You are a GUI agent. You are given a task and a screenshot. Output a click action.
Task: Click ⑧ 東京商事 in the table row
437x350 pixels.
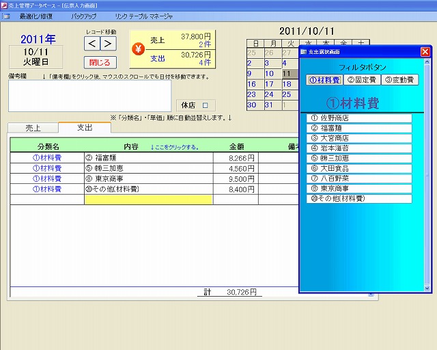coord(149,179)
